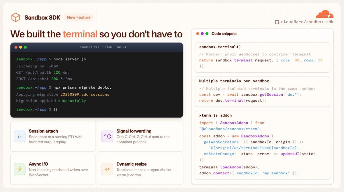This screenshot has height=192, width=344.
Task: Click the onStateChange code line
Action: click(261, 154)
